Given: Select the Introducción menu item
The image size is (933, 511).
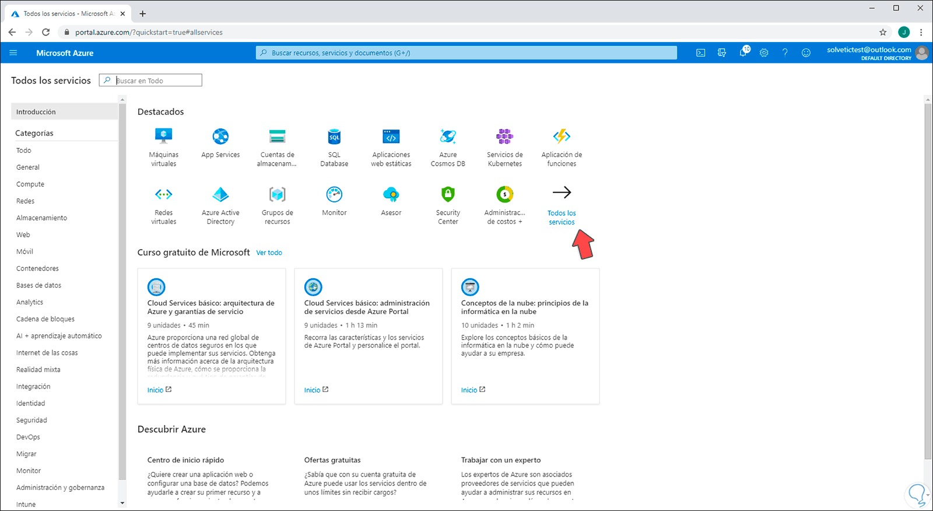Looking at the screenshot, I should [x=64, y=111].
